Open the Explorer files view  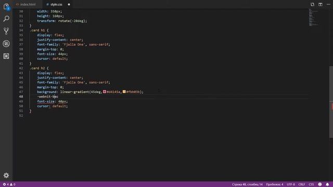[6, 7]
